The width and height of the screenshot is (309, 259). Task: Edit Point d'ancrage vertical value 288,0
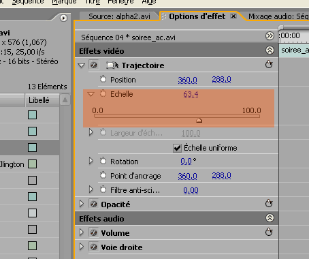point(221,175)
